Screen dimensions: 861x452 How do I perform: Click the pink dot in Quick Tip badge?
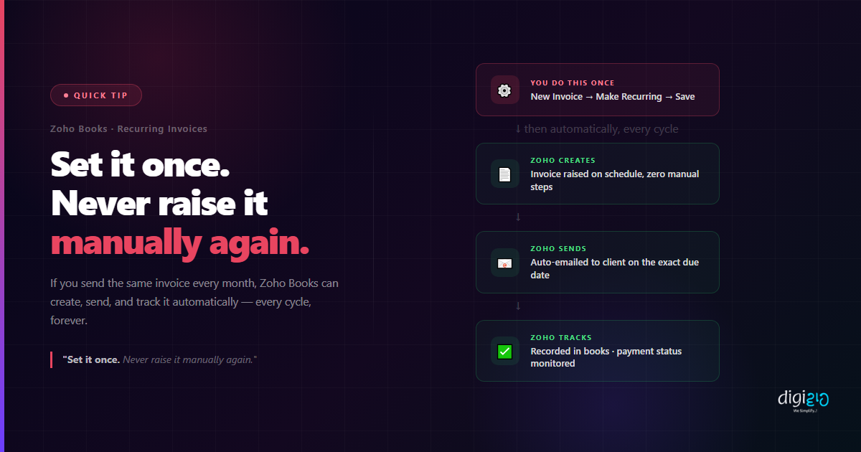coord(66,95)
